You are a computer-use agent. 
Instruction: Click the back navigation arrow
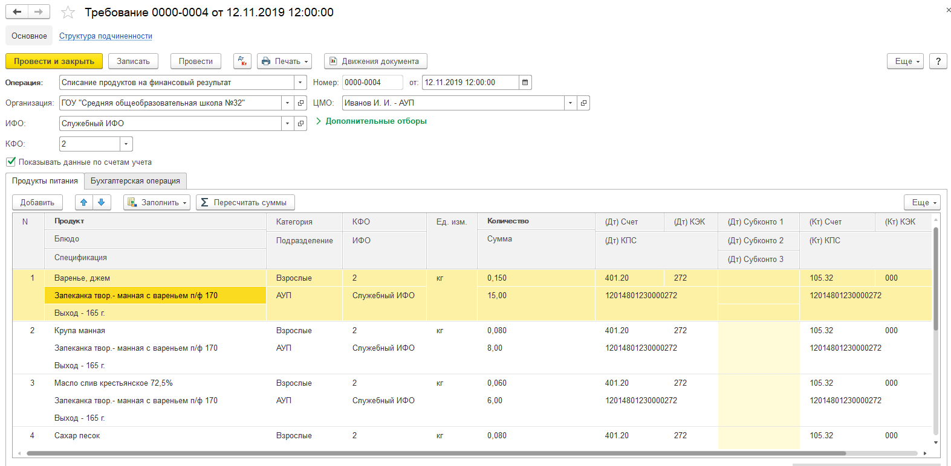[x=17, y=12]
